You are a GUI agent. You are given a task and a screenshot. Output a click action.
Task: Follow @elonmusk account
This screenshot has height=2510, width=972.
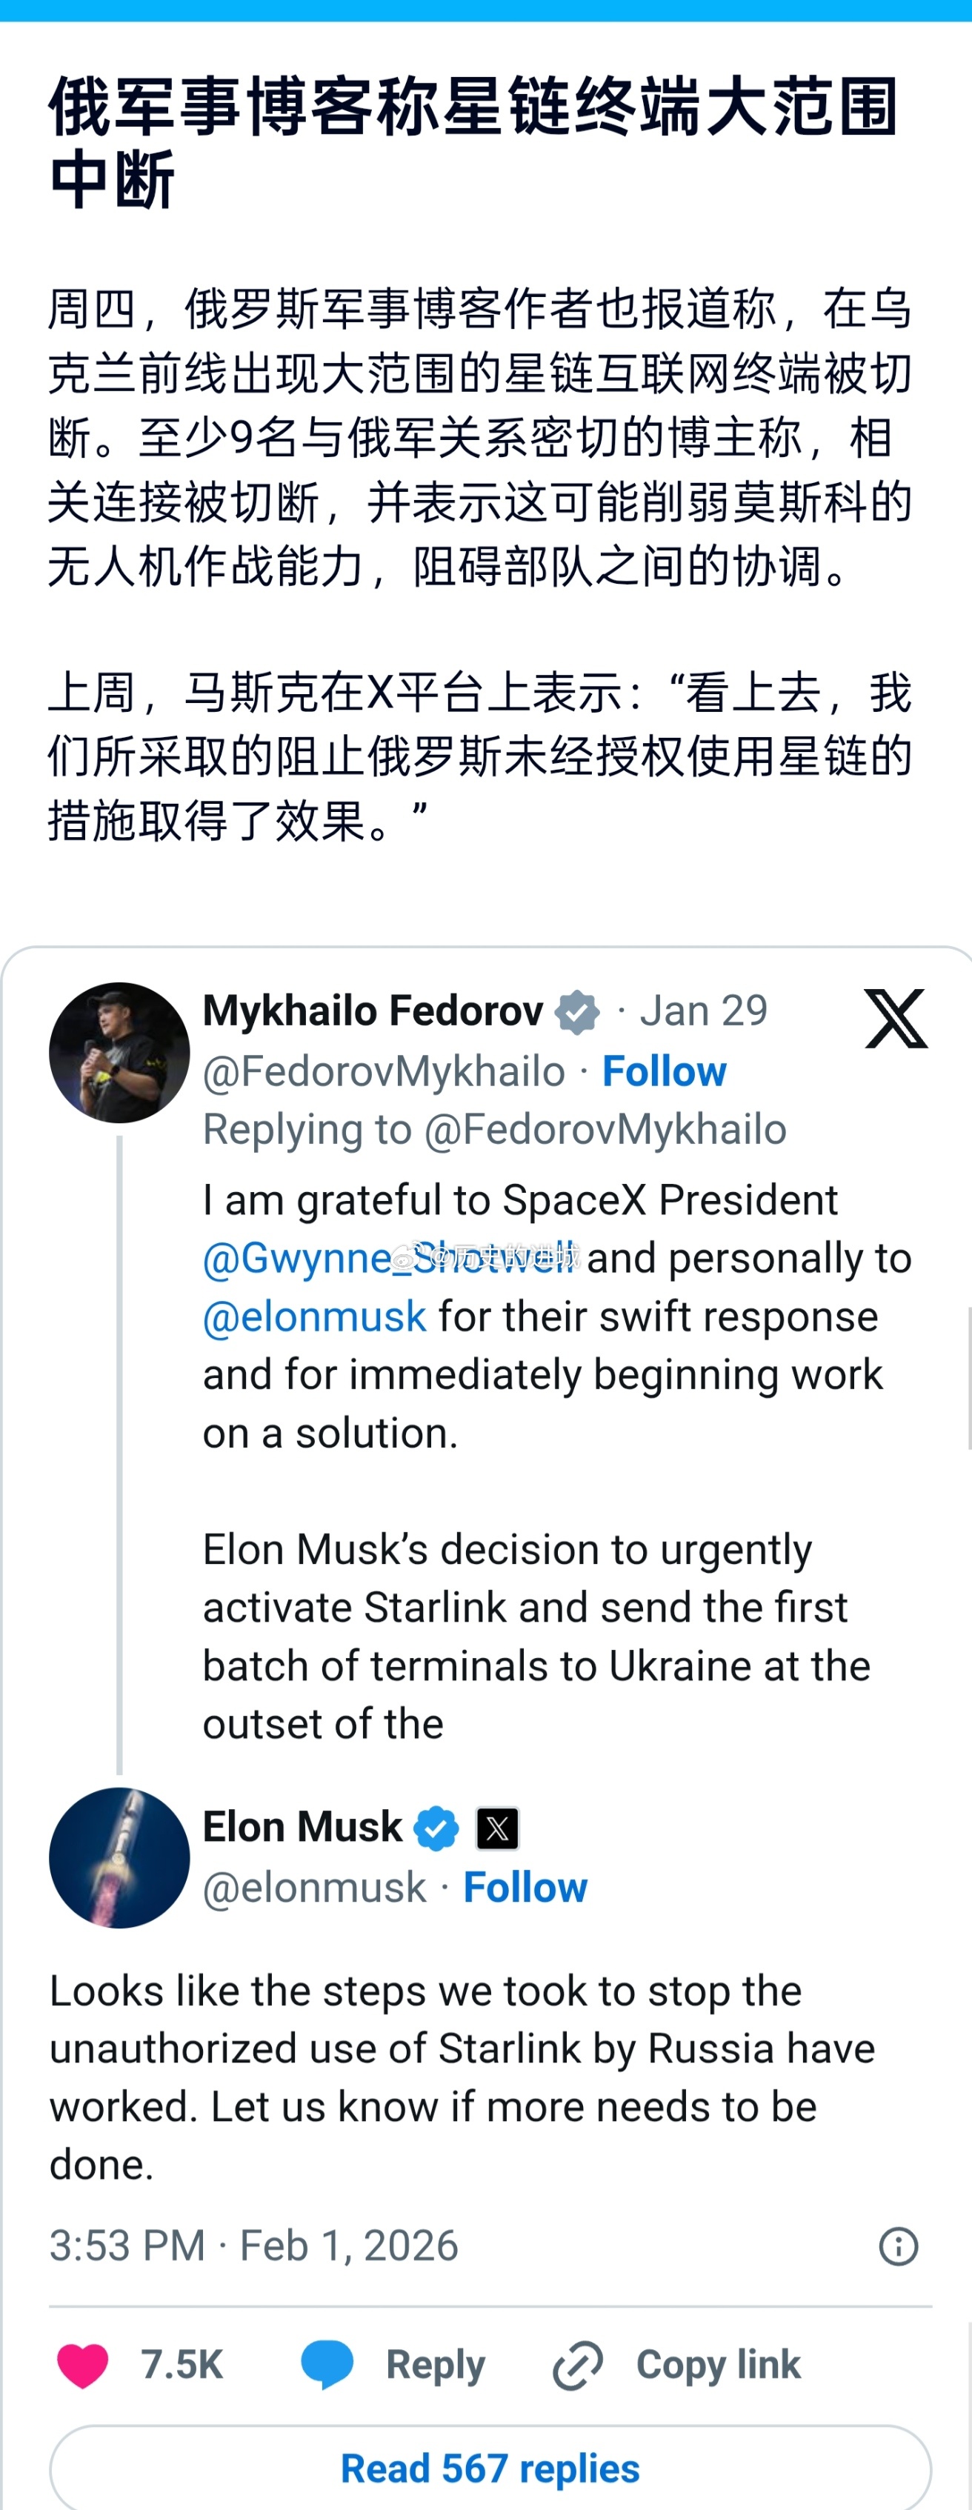click(525, 1888)
